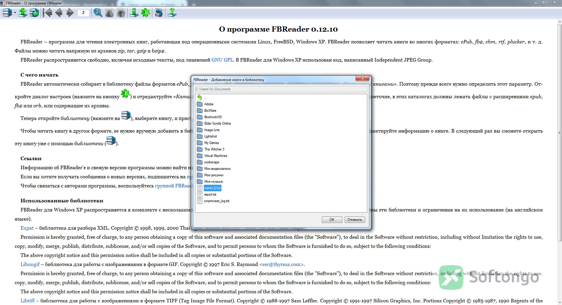Click the Forward arrow in toolbar

[x=70, y=13]
